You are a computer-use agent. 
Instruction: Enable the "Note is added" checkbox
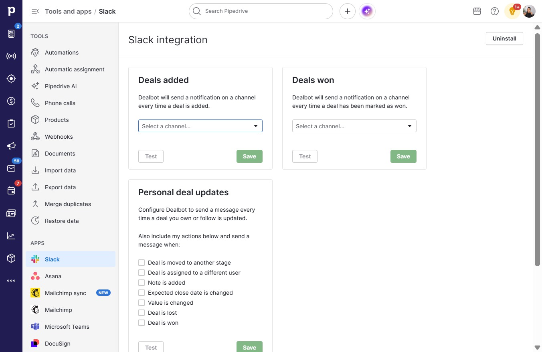[x=142, y=283]
